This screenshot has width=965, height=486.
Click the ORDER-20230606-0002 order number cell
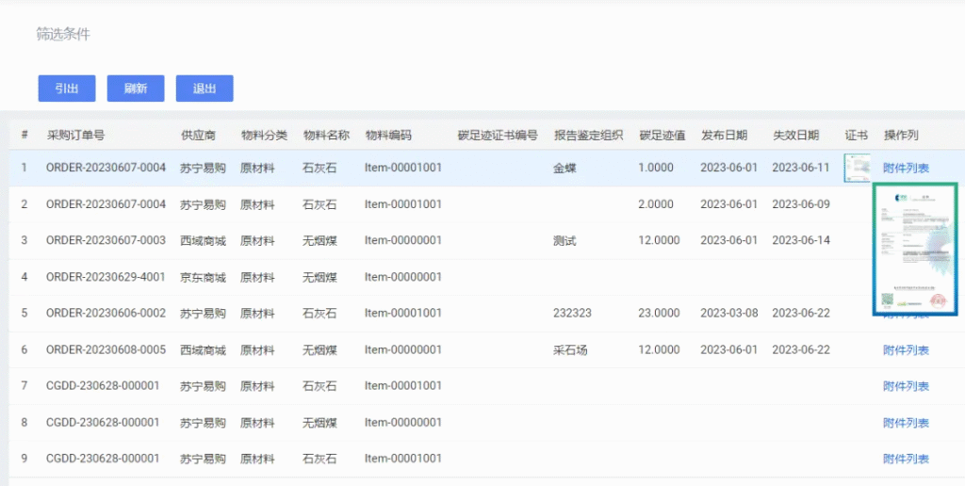[106, 314]
